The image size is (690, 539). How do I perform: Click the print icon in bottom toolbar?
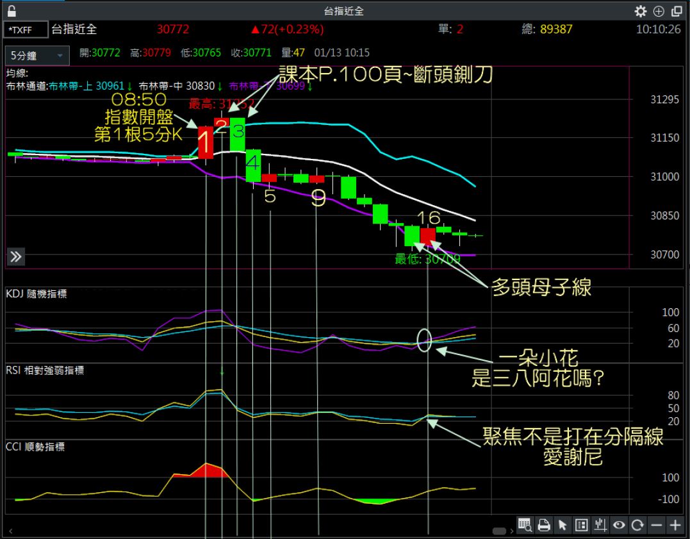coord(544,526)
